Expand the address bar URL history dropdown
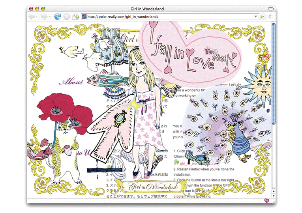 pyautogui.click(x=255, y=17)
